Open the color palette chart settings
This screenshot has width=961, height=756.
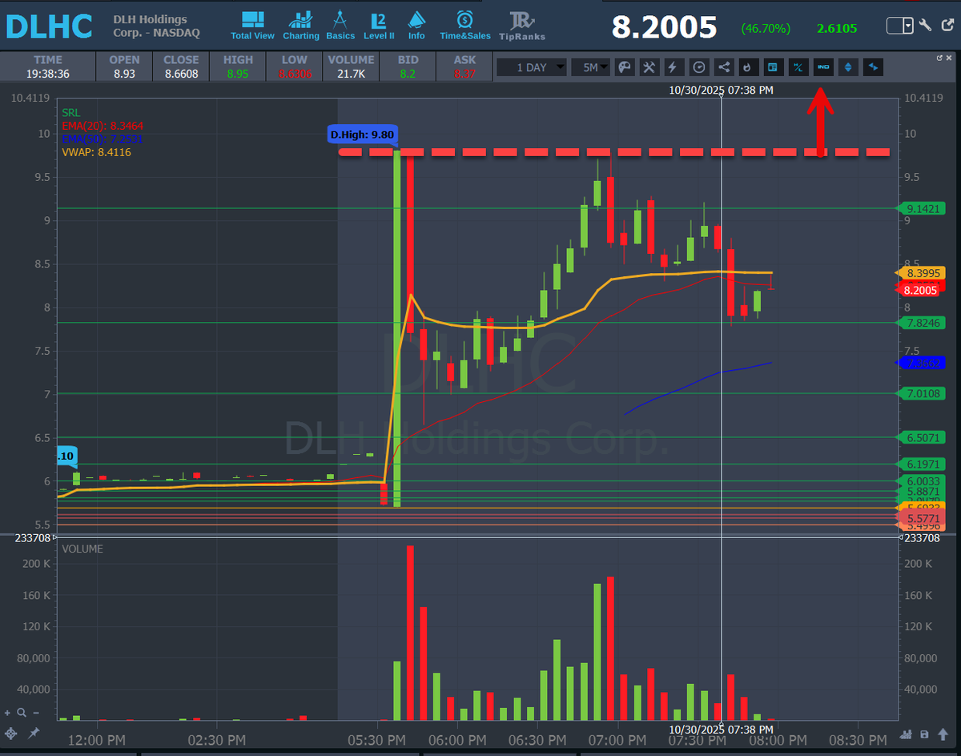(x=625, y=67)
